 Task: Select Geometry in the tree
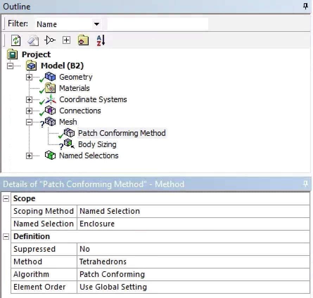(76, 77)
